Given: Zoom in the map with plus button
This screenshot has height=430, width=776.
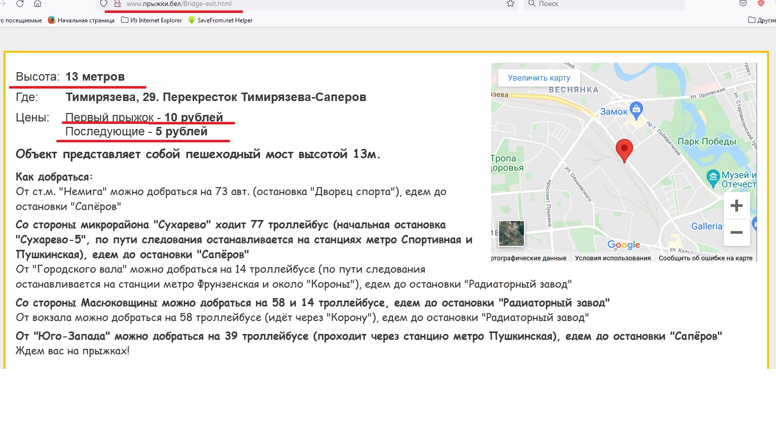Looking at the screenshot, I should coord(736,206).
